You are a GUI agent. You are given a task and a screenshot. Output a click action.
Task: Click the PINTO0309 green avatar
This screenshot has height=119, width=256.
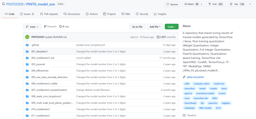(27, 37)
